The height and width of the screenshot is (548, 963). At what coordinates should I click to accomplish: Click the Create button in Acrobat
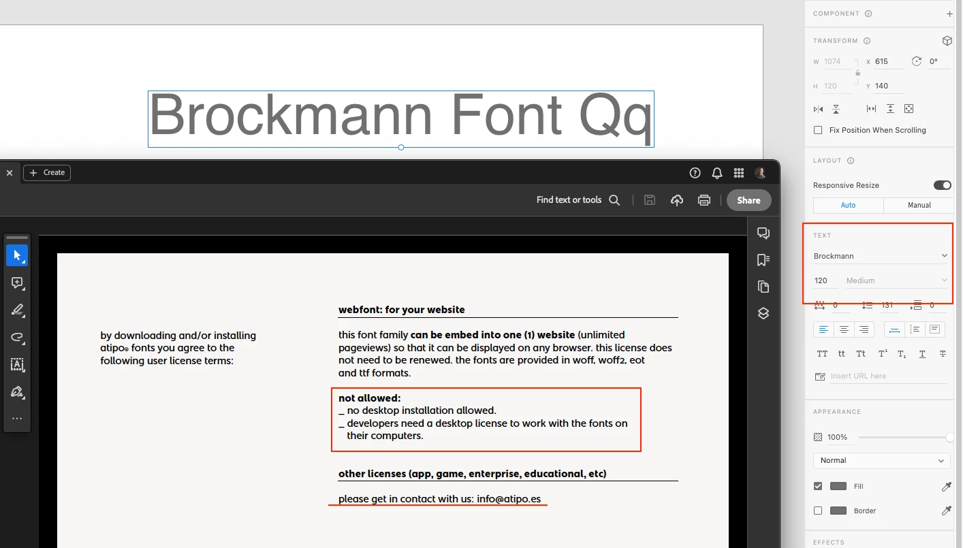pos(47,173)
